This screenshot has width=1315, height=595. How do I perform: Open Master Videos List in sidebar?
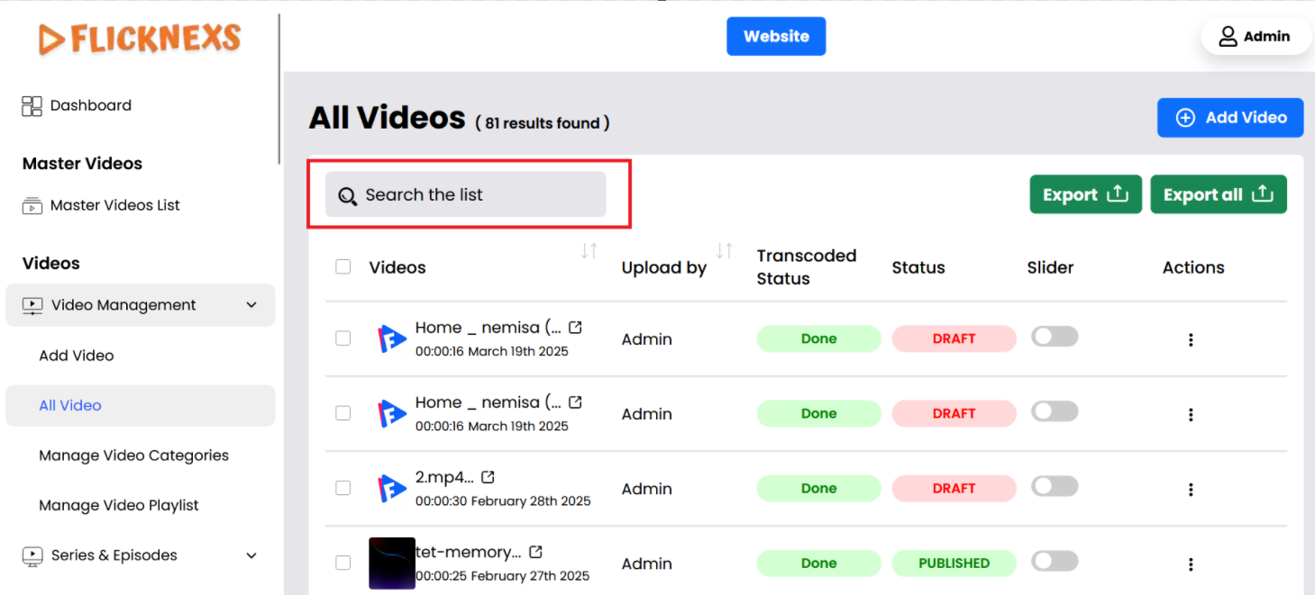[x=114, y=205]
